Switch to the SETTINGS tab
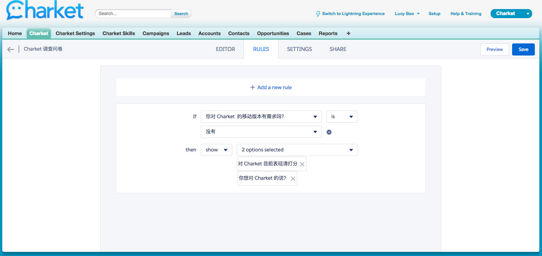 (x=299, y=49)
